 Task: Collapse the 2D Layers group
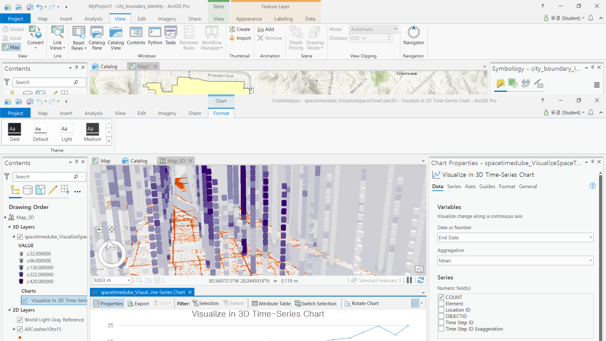[9, 310]
